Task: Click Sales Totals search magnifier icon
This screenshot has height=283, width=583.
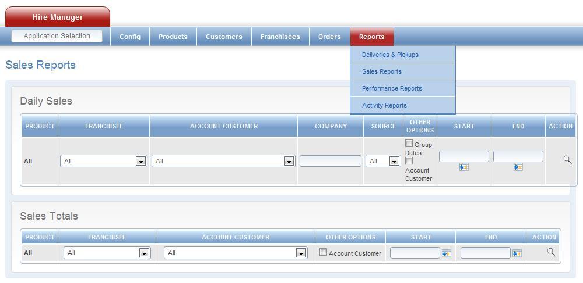Action: click(x=551, y=252)
